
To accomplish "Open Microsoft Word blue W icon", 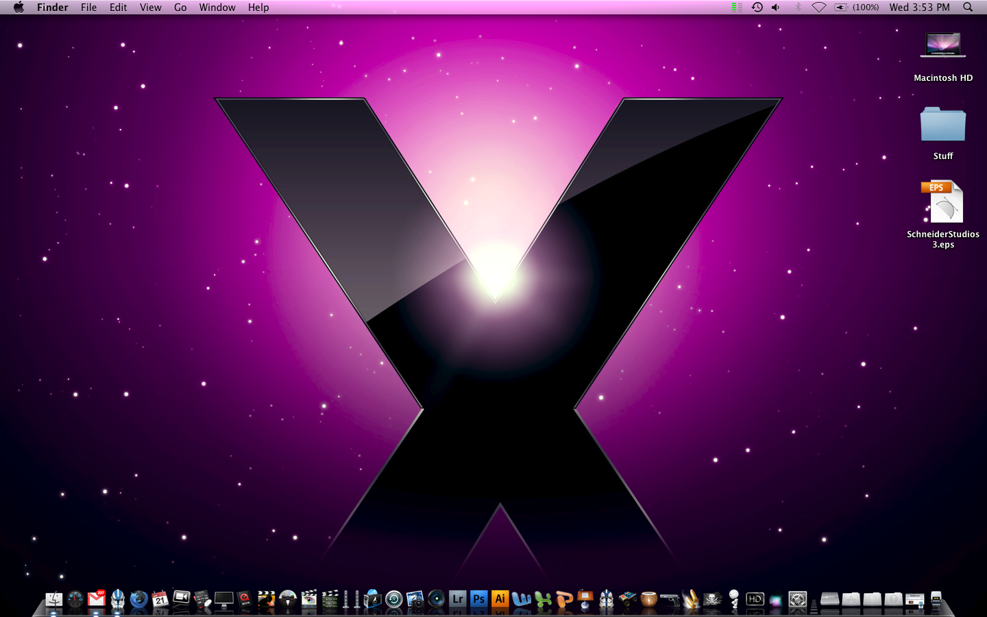I will click(522, 599).
